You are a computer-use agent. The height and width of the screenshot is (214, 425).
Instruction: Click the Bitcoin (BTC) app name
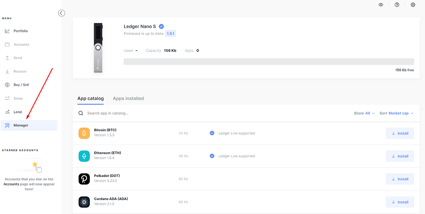click(105, 130)
